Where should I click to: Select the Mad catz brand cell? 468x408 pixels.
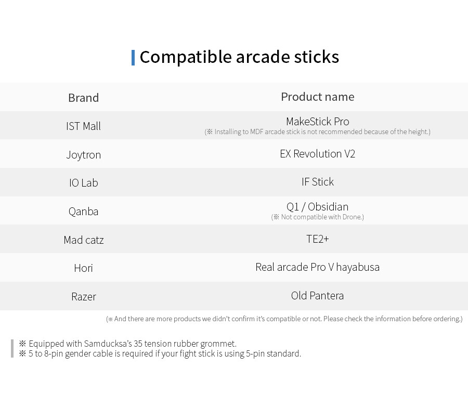point(84,240)
